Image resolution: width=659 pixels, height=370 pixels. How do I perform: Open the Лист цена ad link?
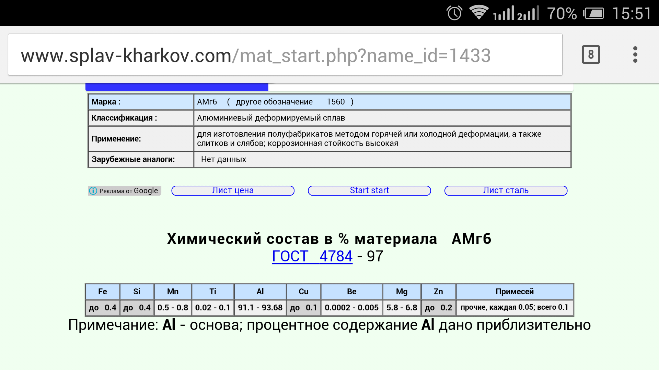[x=233, y=190]
